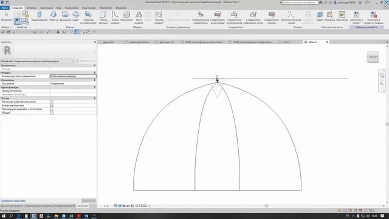
Task: Switch to Диспетчер проекта browser tab
Action: (38, 206)
